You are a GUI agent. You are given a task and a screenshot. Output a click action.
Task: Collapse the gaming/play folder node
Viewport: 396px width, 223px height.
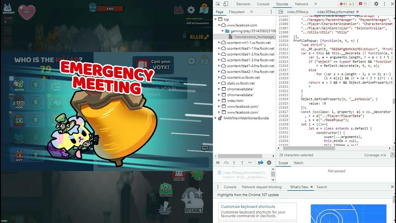[x=223, y=31]
